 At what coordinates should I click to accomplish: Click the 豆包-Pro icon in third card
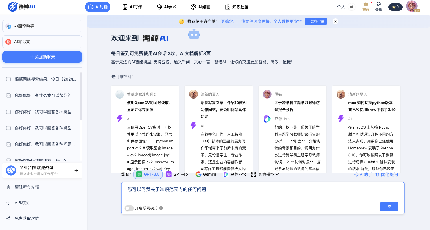coord(267,119)
